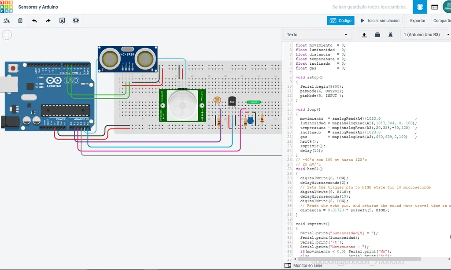Open the Texto code mode dropdown
This screenshot has height=270, width=451.
click(317, 35)
